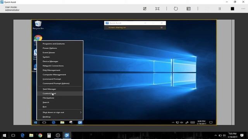
Task: Launch Chrome from the local taskbar
Action: click(x=40, y=136)
